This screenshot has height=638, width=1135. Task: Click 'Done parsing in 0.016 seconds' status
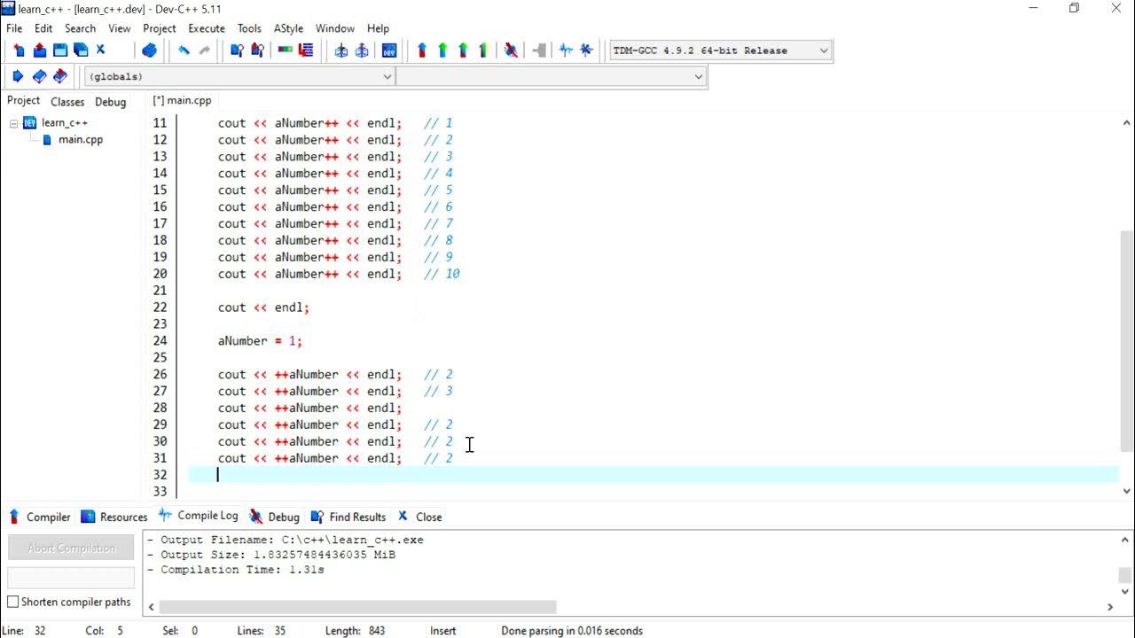[572, 631]
